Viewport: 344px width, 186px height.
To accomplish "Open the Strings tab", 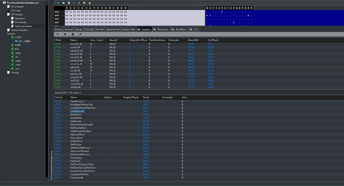I will (78, 29).
